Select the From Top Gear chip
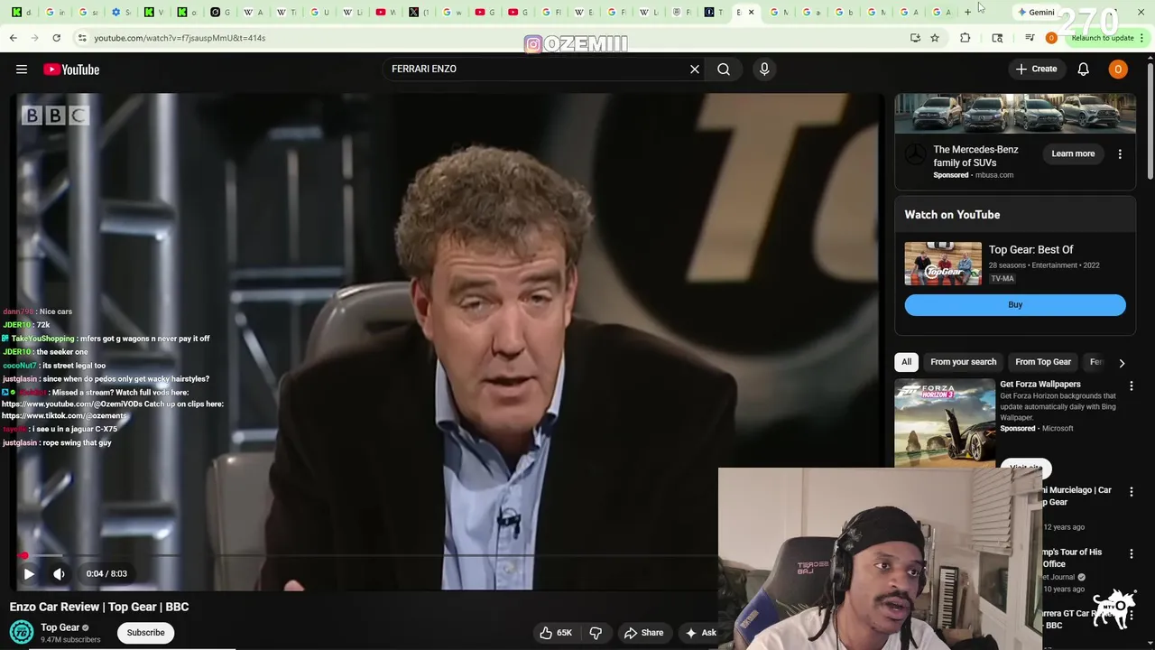The image size is (1155, 650). 1043,362
